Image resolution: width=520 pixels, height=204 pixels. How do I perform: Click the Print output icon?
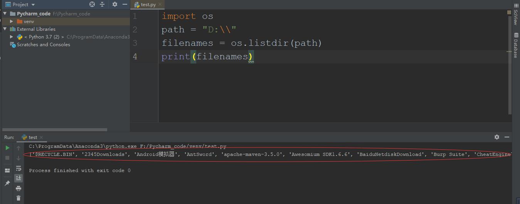point(19,188)
